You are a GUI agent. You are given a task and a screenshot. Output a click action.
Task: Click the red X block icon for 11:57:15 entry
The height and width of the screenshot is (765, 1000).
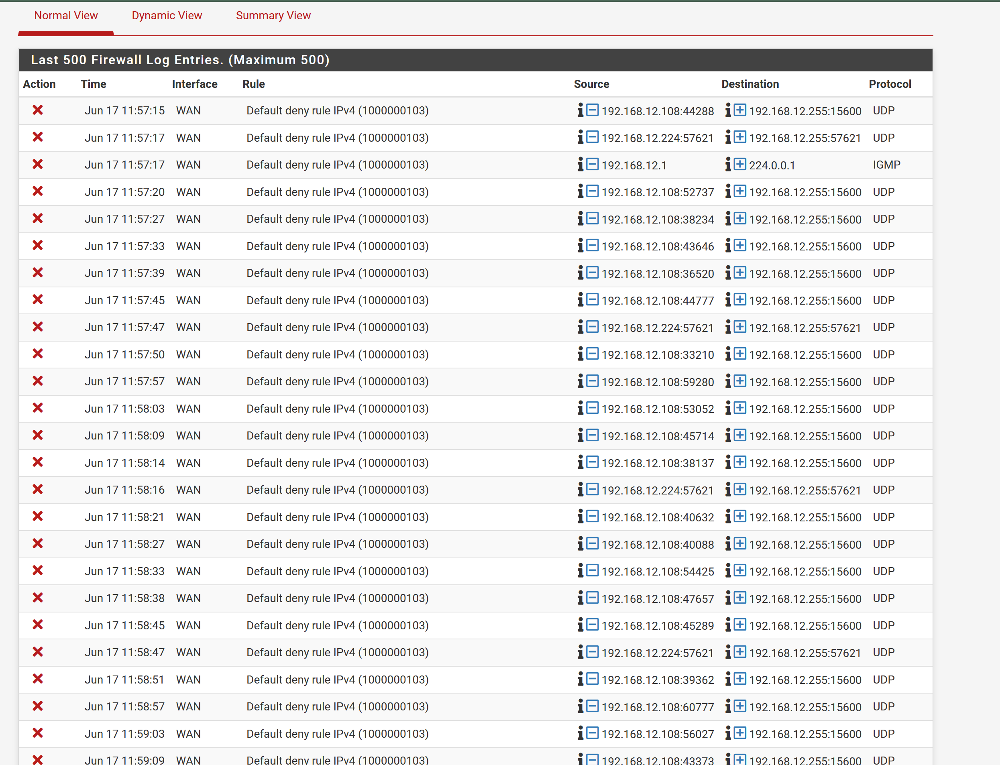pos(38,110)
